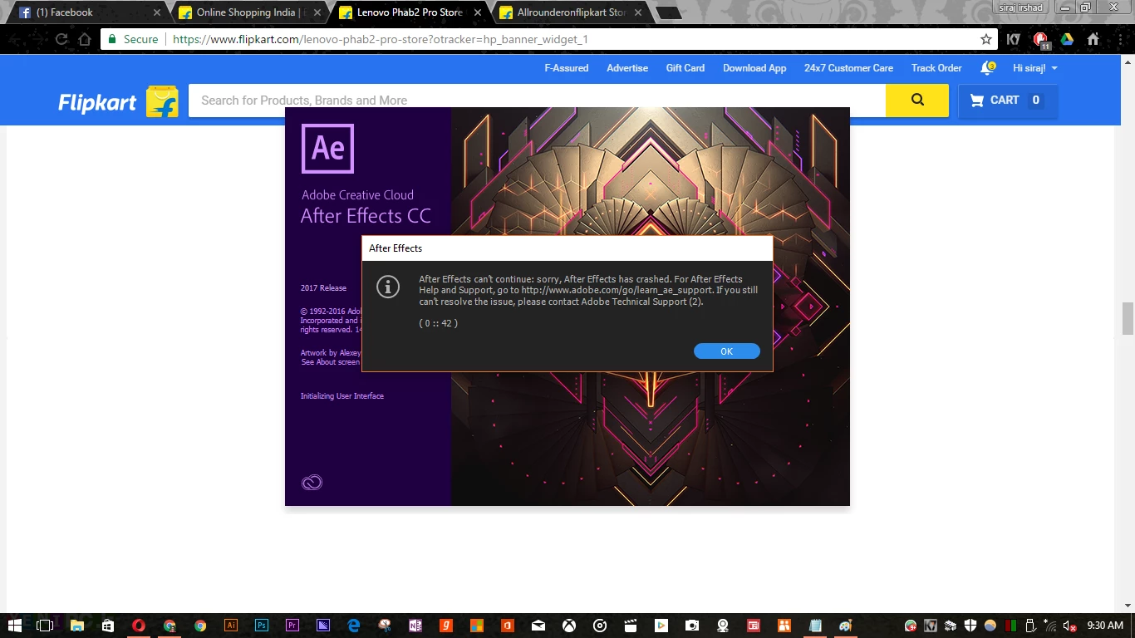Open Adobe Illustrator from the taskbar
Screen dimensions: 1135x638
[x=231, y=626]
